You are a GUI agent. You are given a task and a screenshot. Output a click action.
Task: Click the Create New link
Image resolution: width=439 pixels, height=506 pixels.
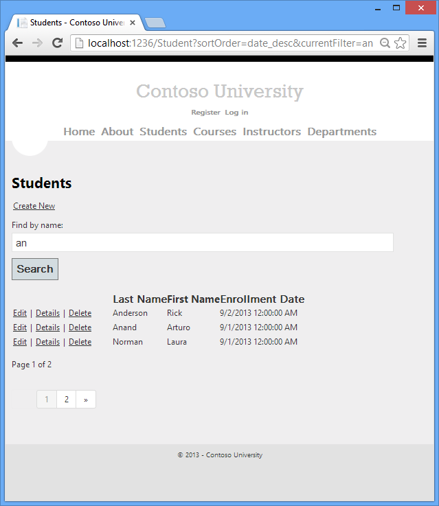[x=34, y=206]
